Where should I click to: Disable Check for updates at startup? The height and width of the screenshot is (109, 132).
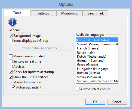click(11, 72)
